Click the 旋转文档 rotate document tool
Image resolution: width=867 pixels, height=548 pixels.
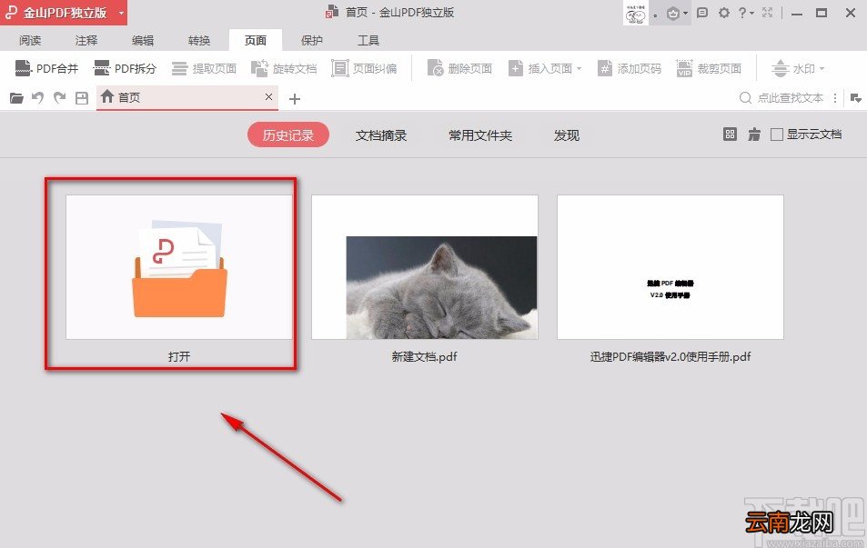pos(284,68)
